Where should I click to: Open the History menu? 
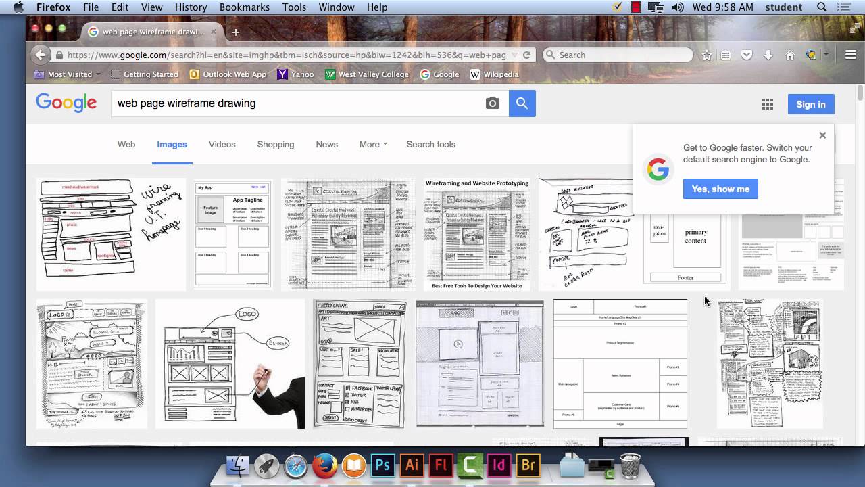(191, 7)
